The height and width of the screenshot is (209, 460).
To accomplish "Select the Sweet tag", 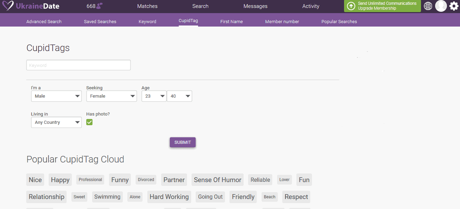I will tap(79, 197).
